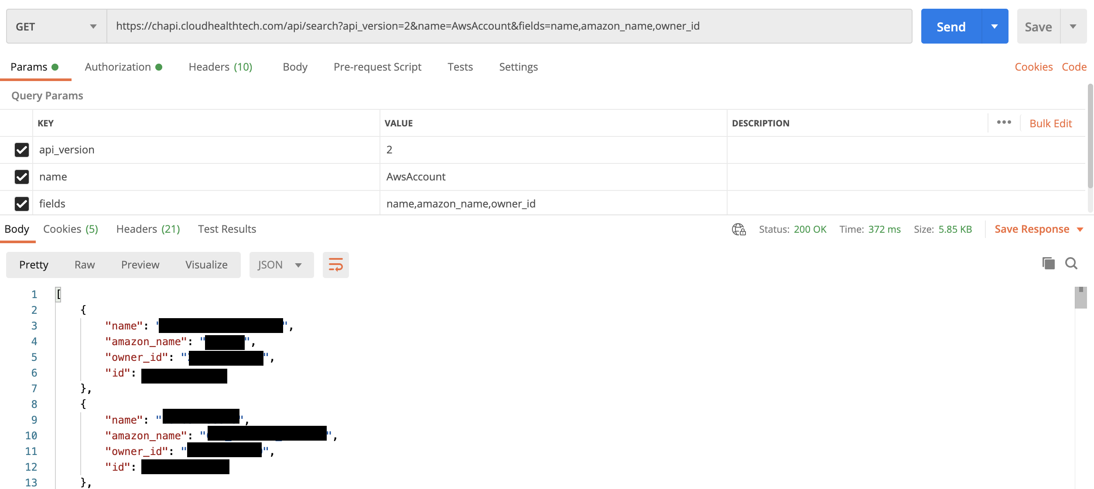
Task: Click the response body vertical scrollbar thumb
Action: [1080, 298]
